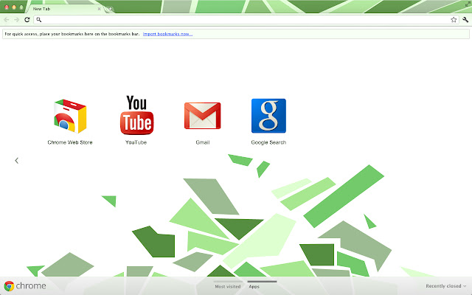Close the New Tab tab
This screenshot has width=472, height=295.
point(99,9)
